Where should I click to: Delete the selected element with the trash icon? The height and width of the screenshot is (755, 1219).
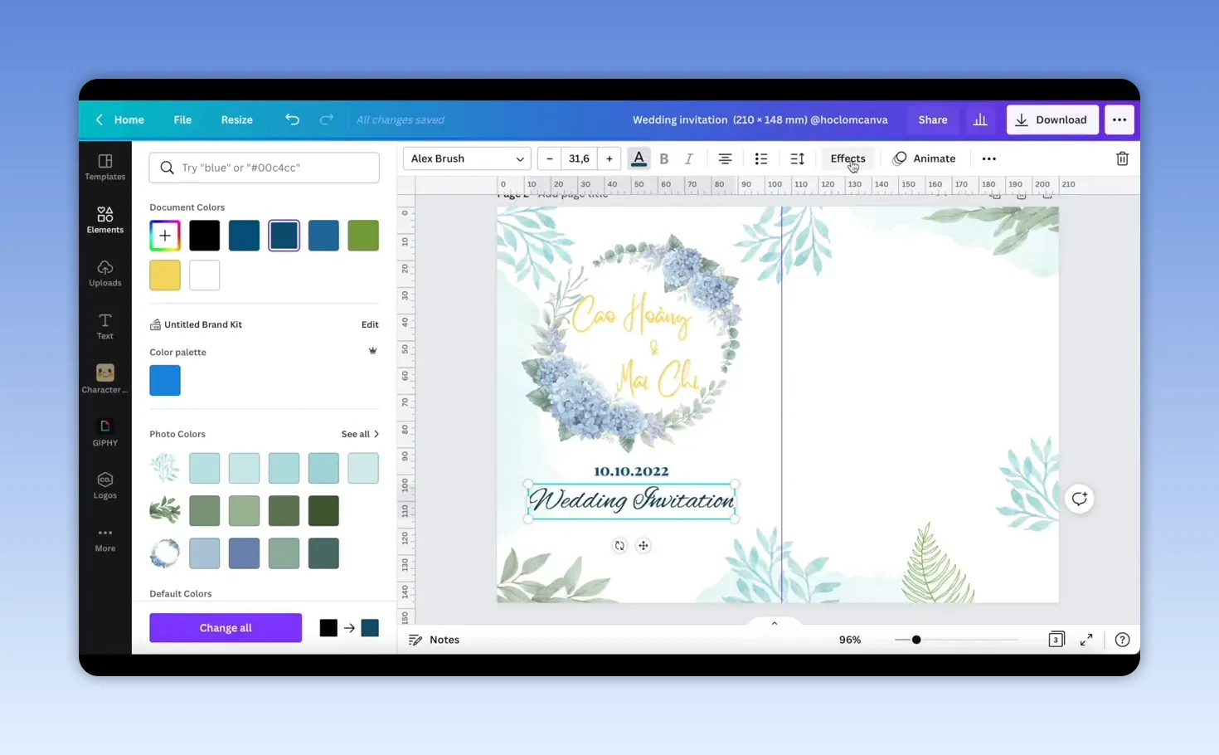[x=1122, y=158]
